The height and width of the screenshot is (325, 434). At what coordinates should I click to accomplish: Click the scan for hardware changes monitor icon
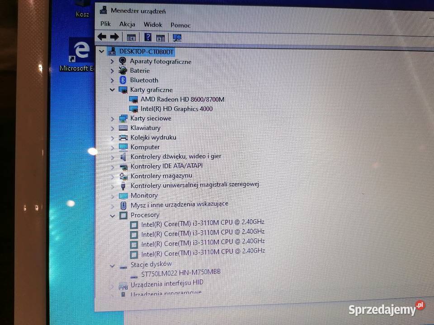tap(177, 38)
